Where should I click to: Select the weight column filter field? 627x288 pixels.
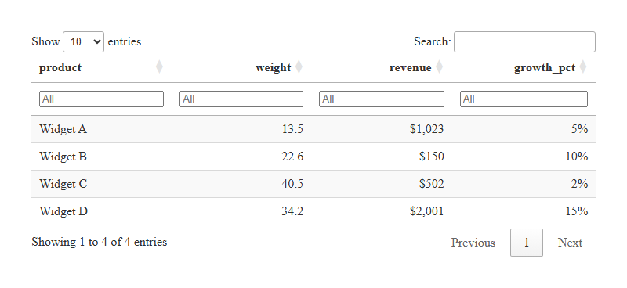click(241, 99)
